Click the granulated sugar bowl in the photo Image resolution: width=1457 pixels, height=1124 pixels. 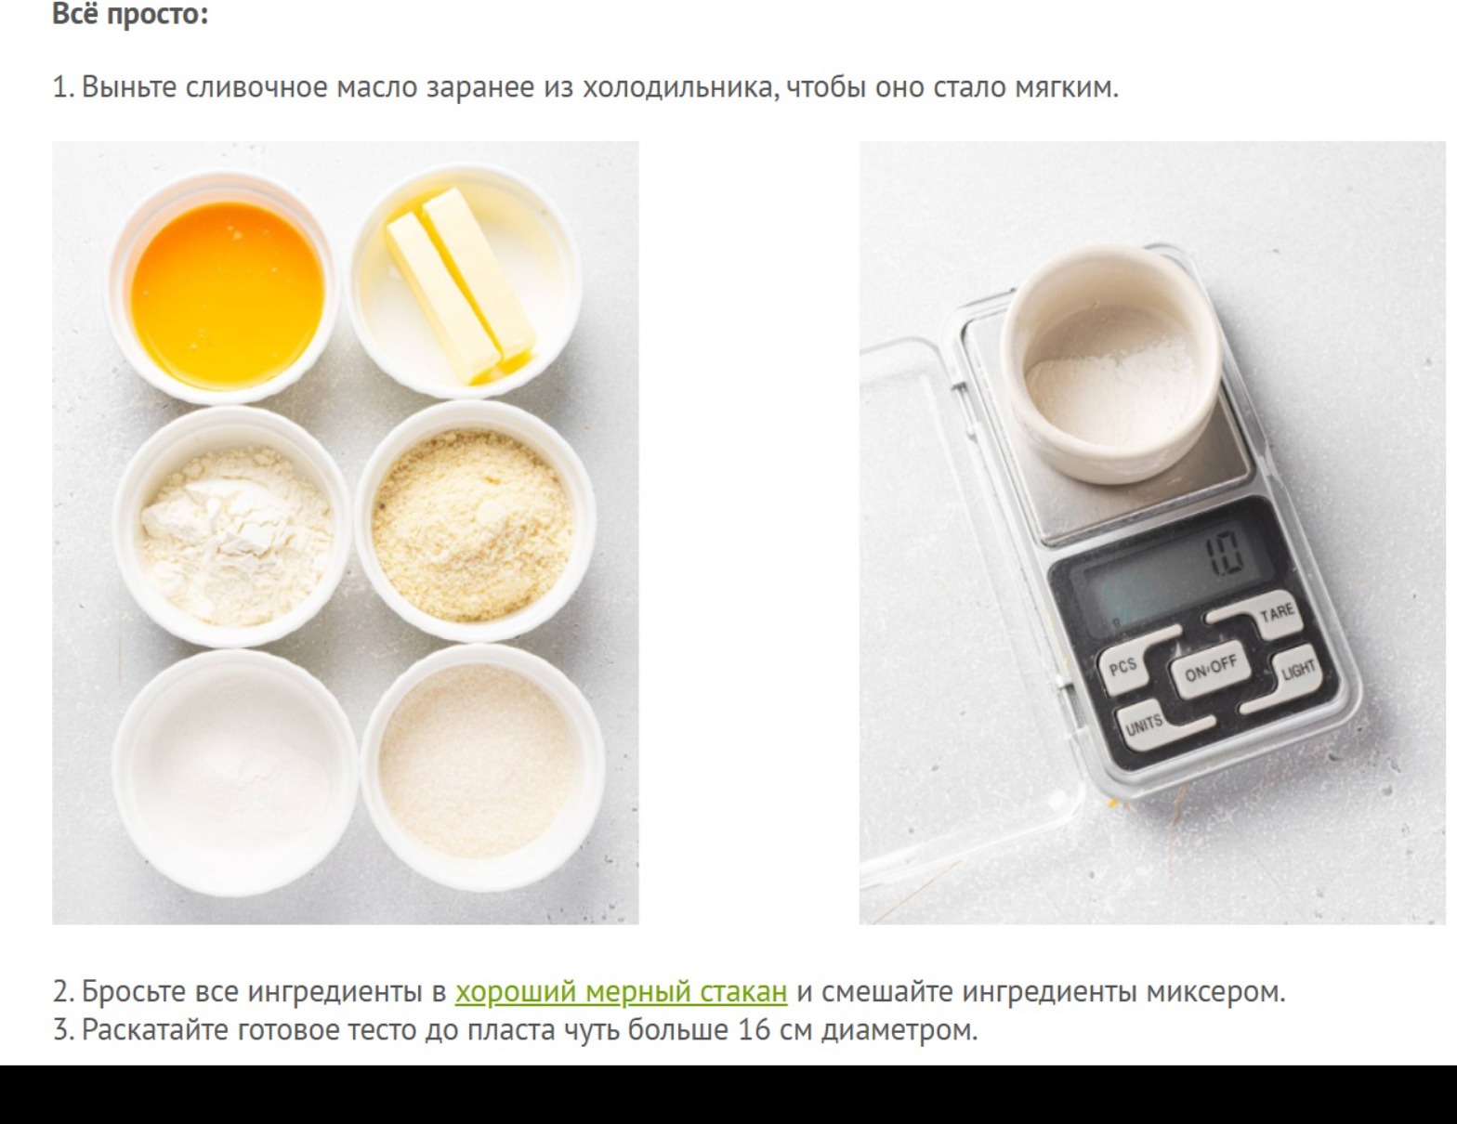coord(483,758)
